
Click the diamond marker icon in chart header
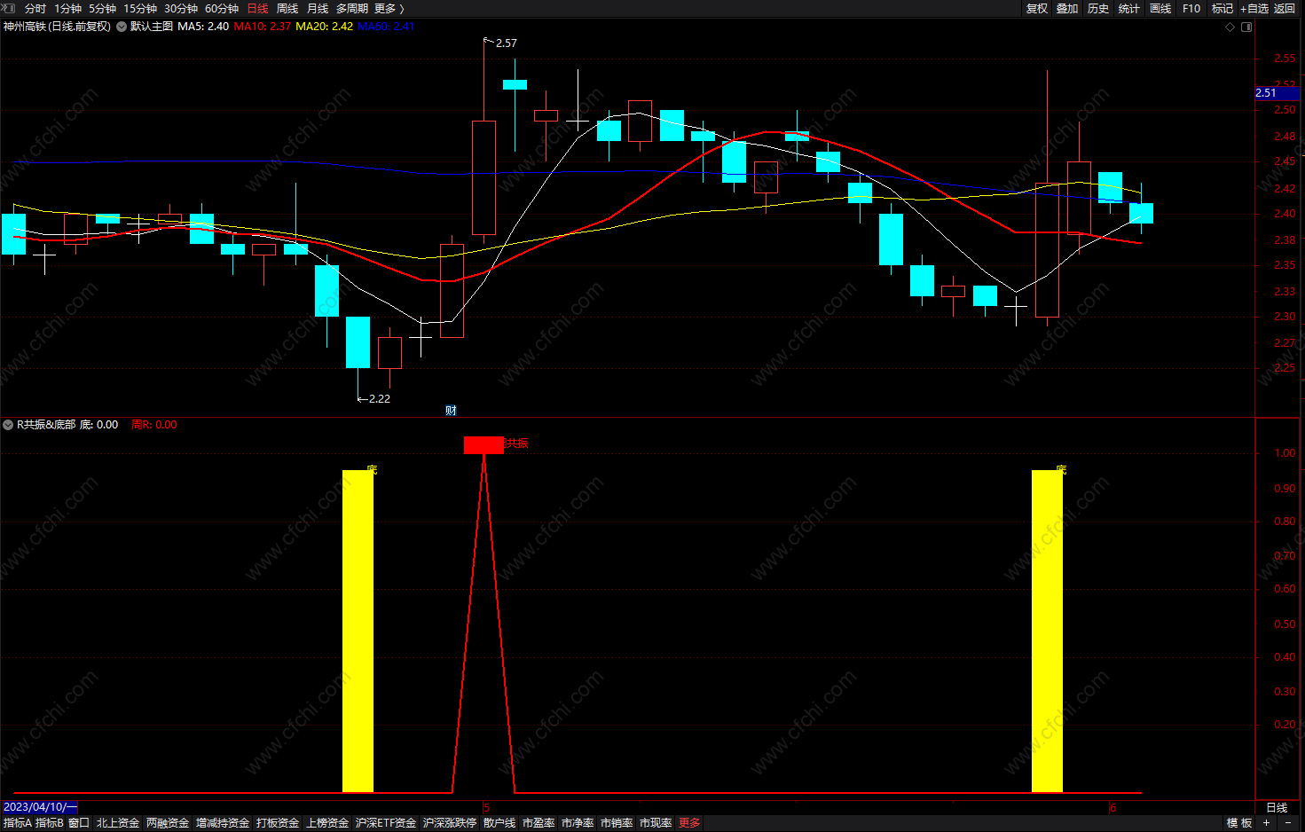tap(1230, 27)
